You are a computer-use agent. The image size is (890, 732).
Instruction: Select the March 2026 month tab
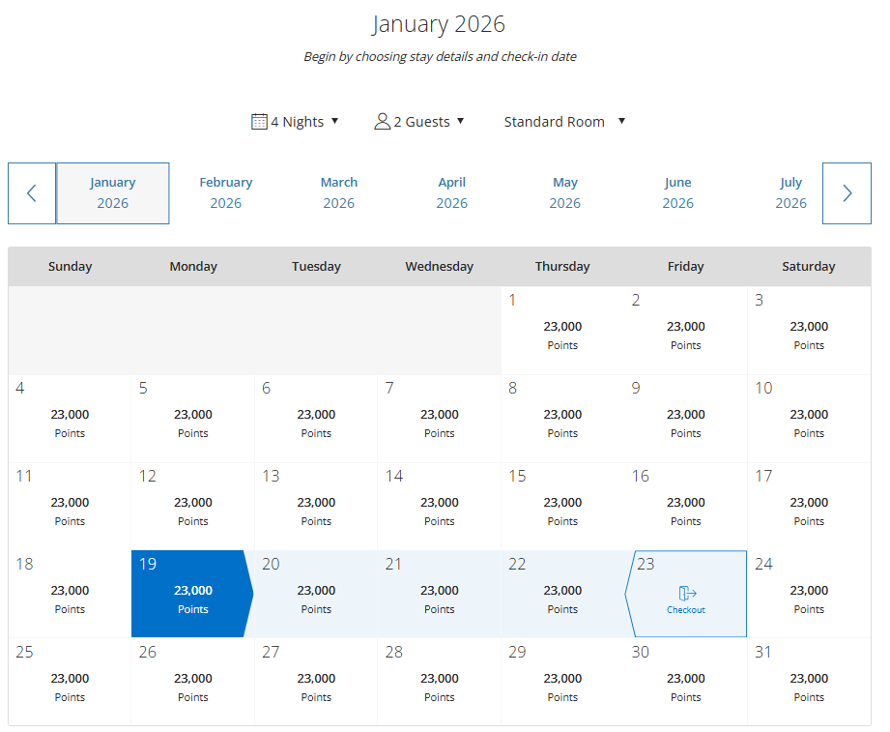click(339, 193)
